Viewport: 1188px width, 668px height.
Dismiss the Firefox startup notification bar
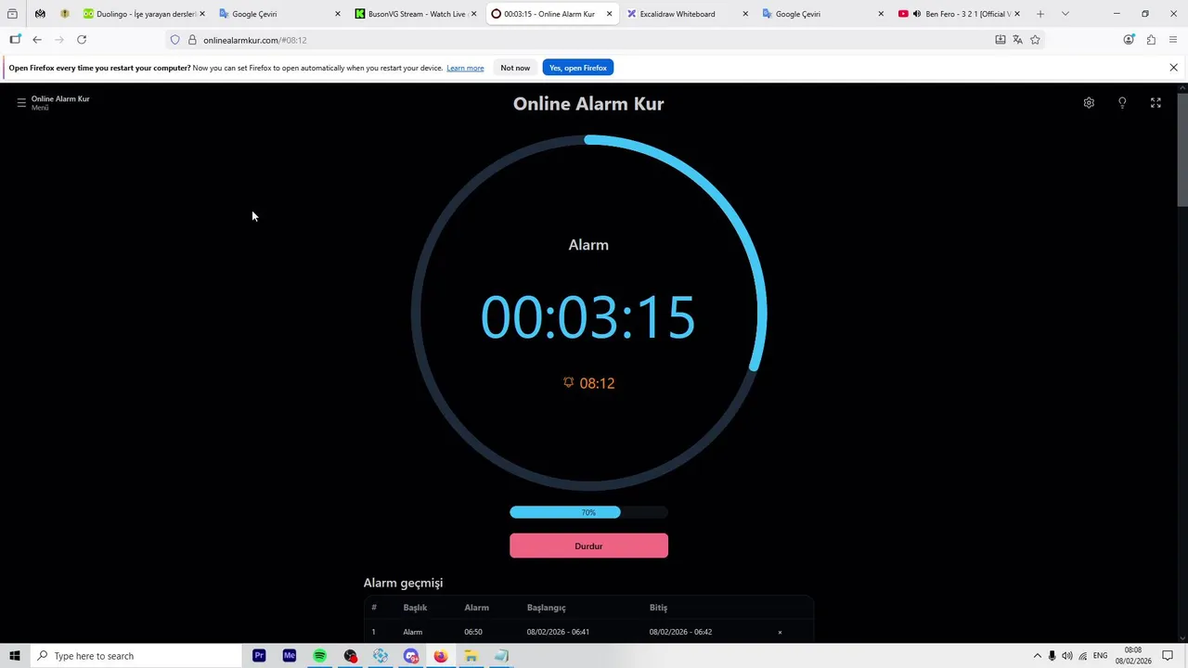click(x=1173, y=68)
